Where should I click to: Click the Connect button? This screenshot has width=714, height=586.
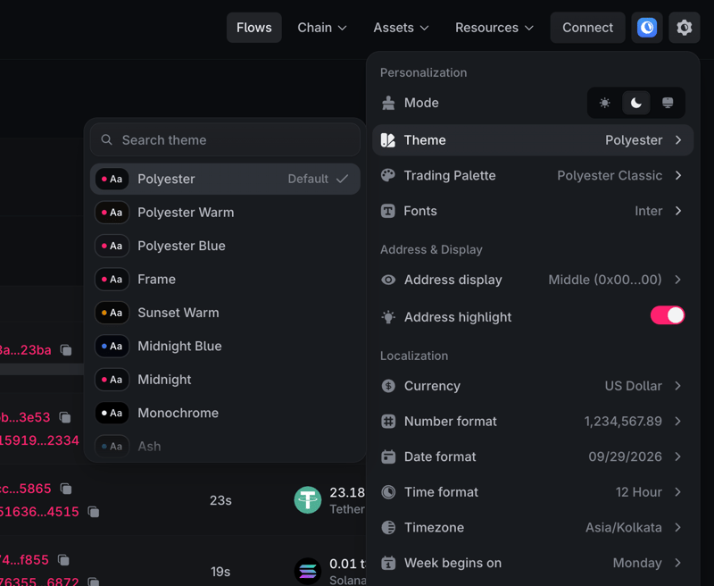(x=587, y=28)
